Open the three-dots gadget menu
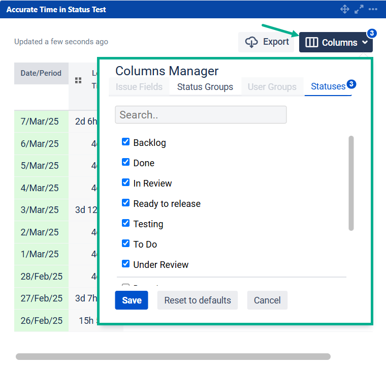386x365 pixels. click(373, 9)
